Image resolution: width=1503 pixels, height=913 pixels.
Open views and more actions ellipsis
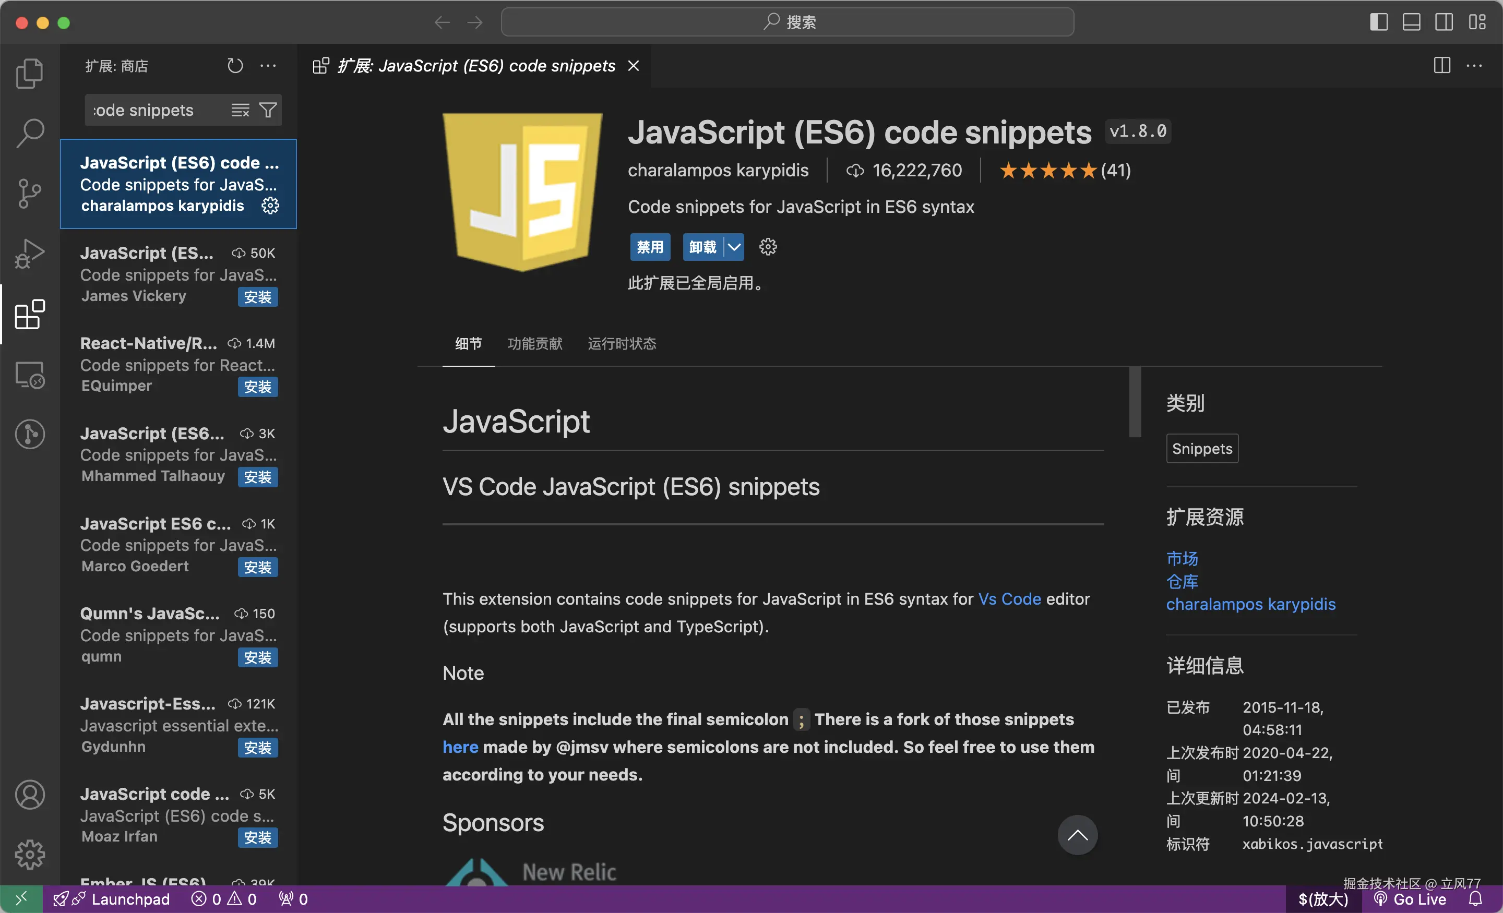pyautogui.click(x=268, y=65)
